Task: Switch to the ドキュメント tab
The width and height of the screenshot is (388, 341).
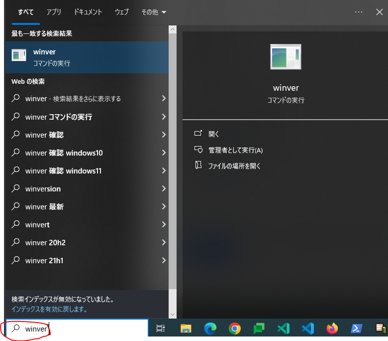Action: pos(88,12)
